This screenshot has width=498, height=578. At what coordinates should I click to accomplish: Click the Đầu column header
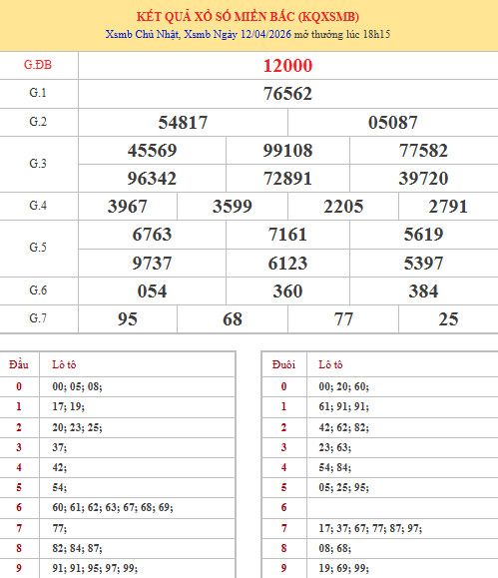pyautogui.click(x=19, y=364)
